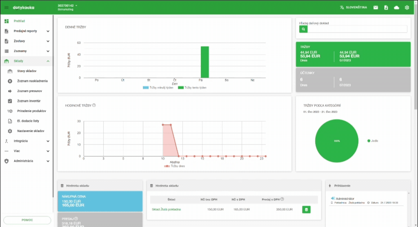418x227 pixels.
Task: Open Priradenie produktov
Action: 31,111
